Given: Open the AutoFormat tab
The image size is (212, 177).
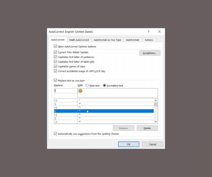Looking at the screenshot, I should pyautogui.click(x=132, y=40).
